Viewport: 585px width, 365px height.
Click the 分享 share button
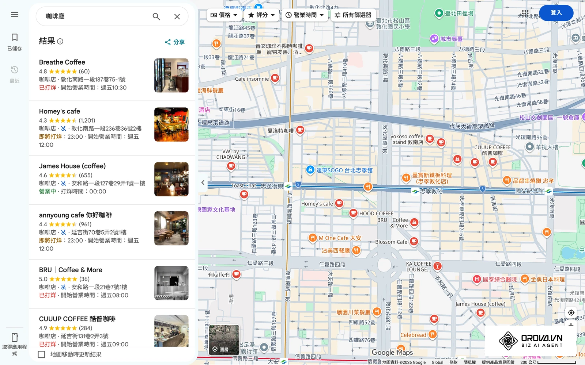tap(175, 42)
